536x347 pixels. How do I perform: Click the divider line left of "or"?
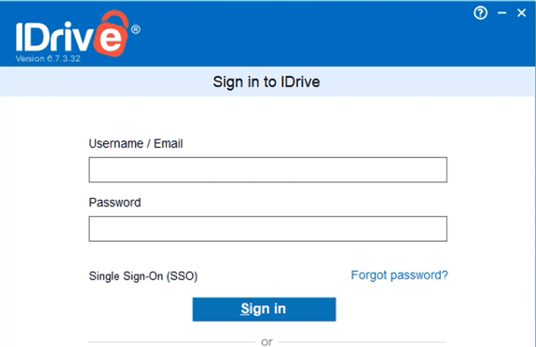170,342
